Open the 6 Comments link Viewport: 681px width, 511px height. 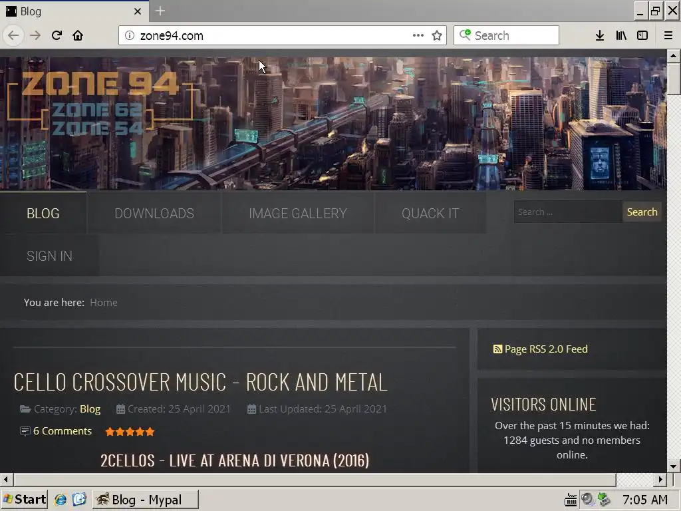coord(63,431)
